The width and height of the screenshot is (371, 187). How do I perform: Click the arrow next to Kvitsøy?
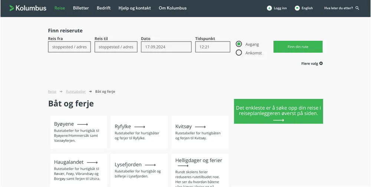(x=200, y=127)
